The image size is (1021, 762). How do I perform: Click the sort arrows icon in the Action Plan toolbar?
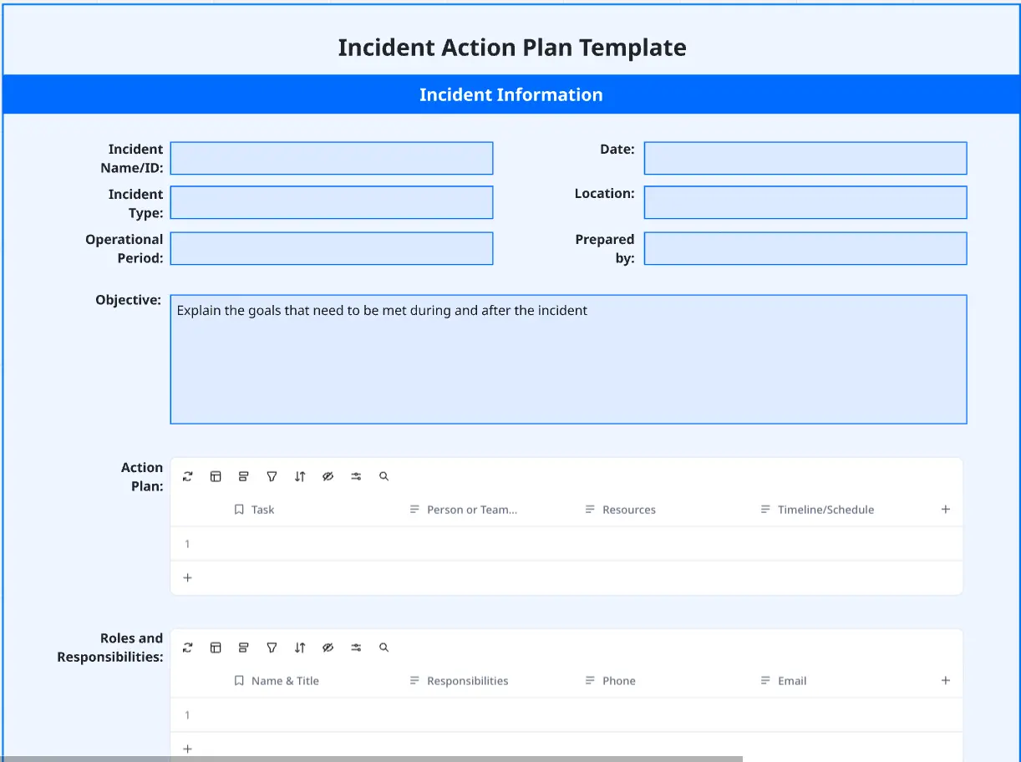(300, 475)
